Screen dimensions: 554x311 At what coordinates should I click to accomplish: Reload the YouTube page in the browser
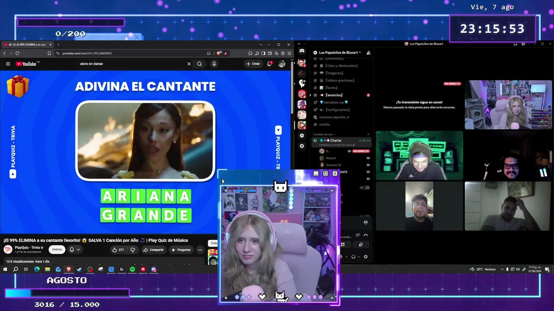click(x=17, y=53)
